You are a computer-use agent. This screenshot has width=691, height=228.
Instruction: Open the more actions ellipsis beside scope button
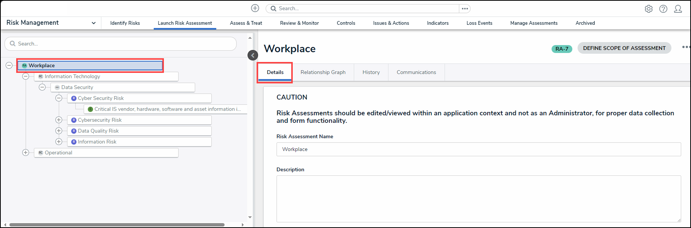686,47
